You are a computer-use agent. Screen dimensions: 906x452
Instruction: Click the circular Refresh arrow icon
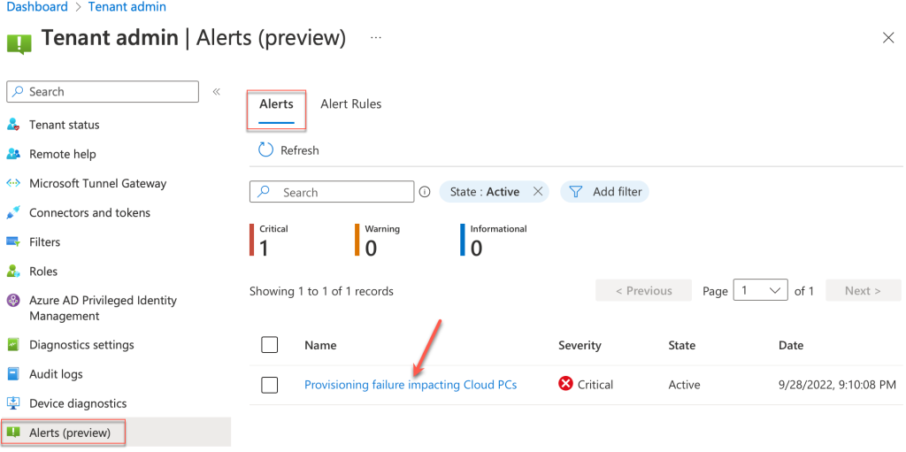(x=265, y=150)
